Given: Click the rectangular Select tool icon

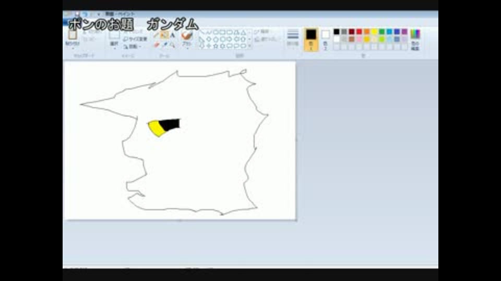Looking at the screenshot, I should pyautogui.click(x=114, y=35).
